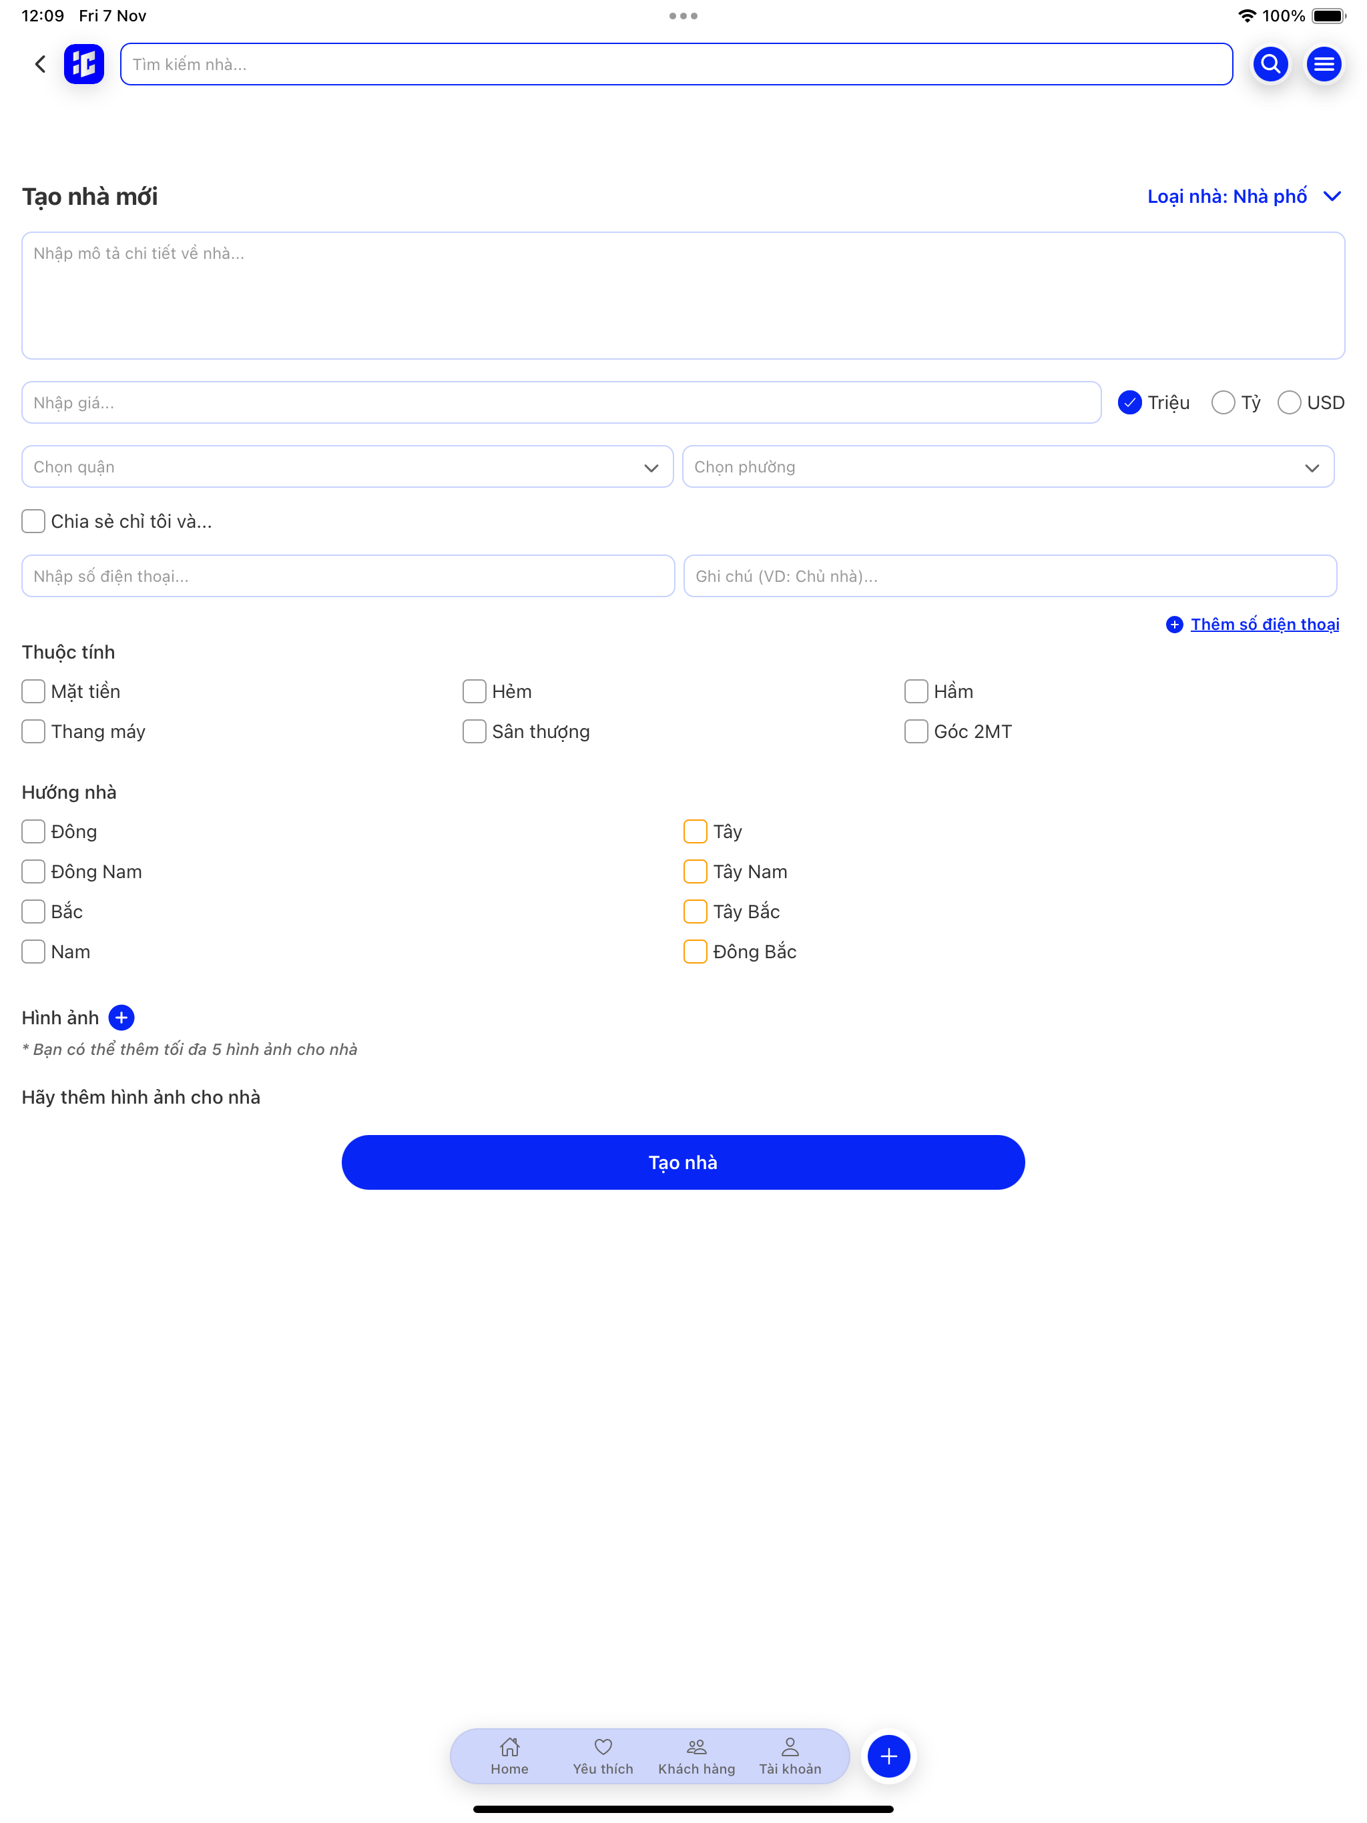
Task: Focus the house description text area
Action: coord(683,295)
